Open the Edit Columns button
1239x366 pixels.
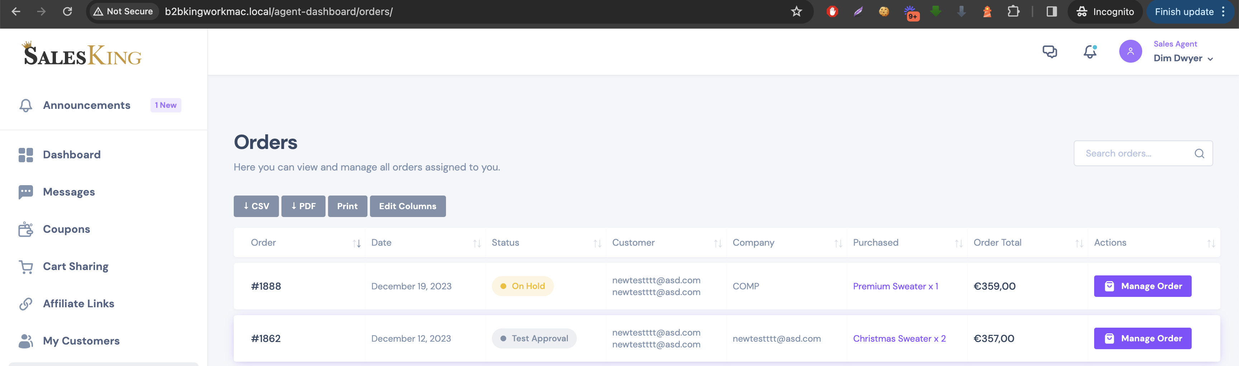[407, 206]
